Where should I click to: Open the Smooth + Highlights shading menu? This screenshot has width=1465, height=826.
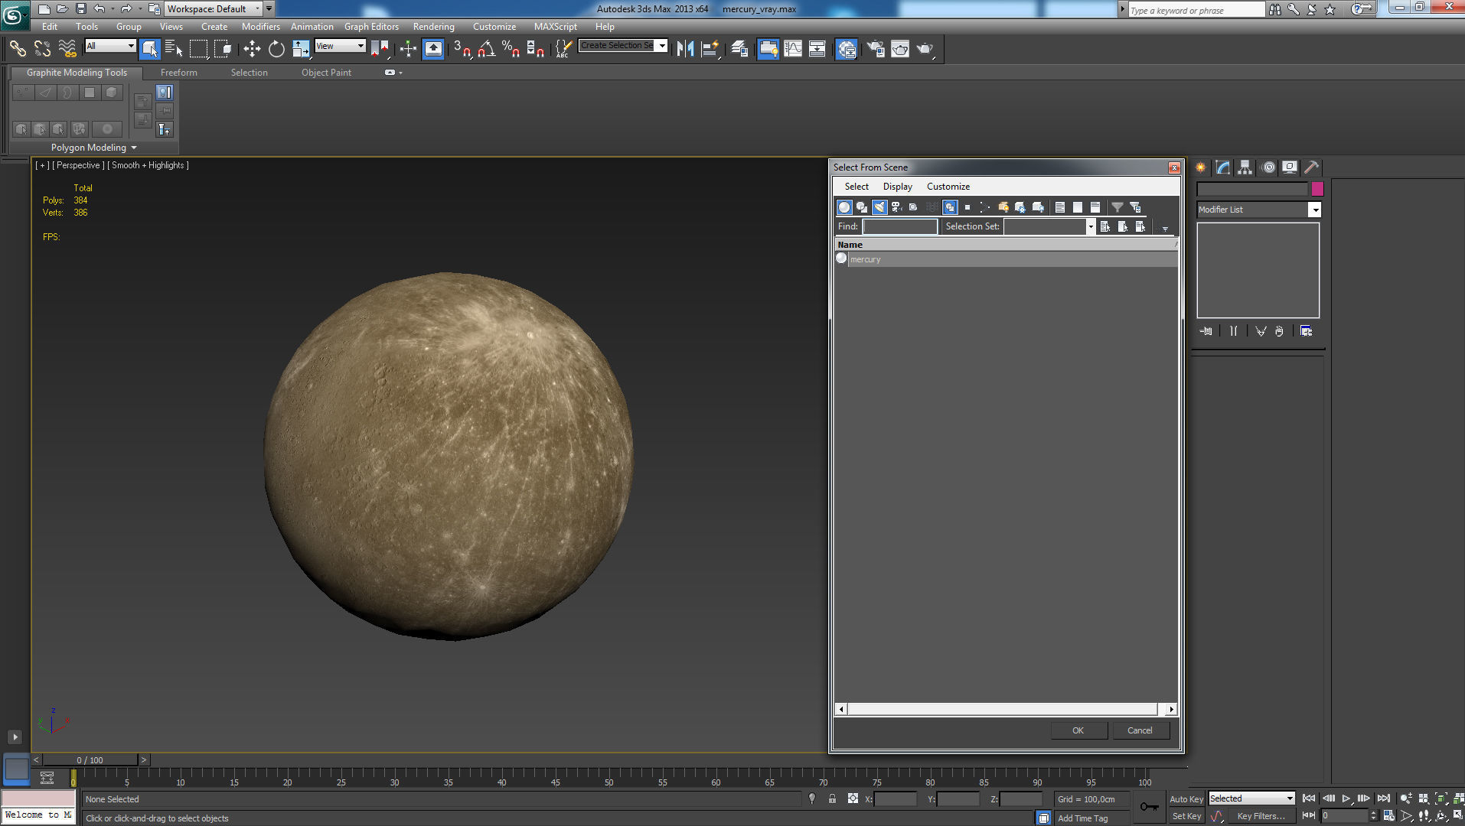click(x=148, y=165)
